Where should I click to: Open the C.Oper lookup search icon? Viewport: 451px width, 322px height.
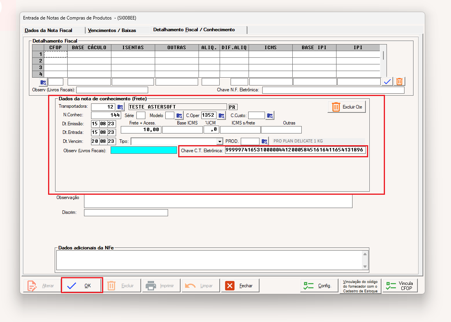222,116
